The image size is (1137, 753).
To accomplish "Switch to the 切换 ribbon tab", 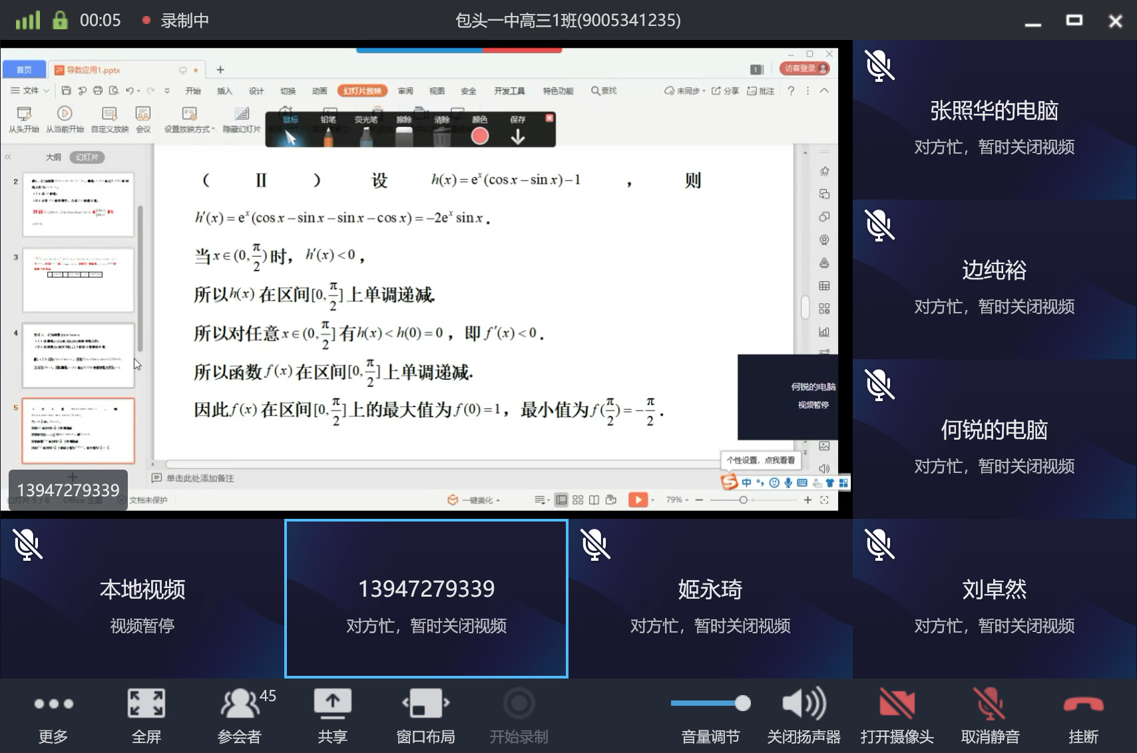I will (x=288, y=91).
